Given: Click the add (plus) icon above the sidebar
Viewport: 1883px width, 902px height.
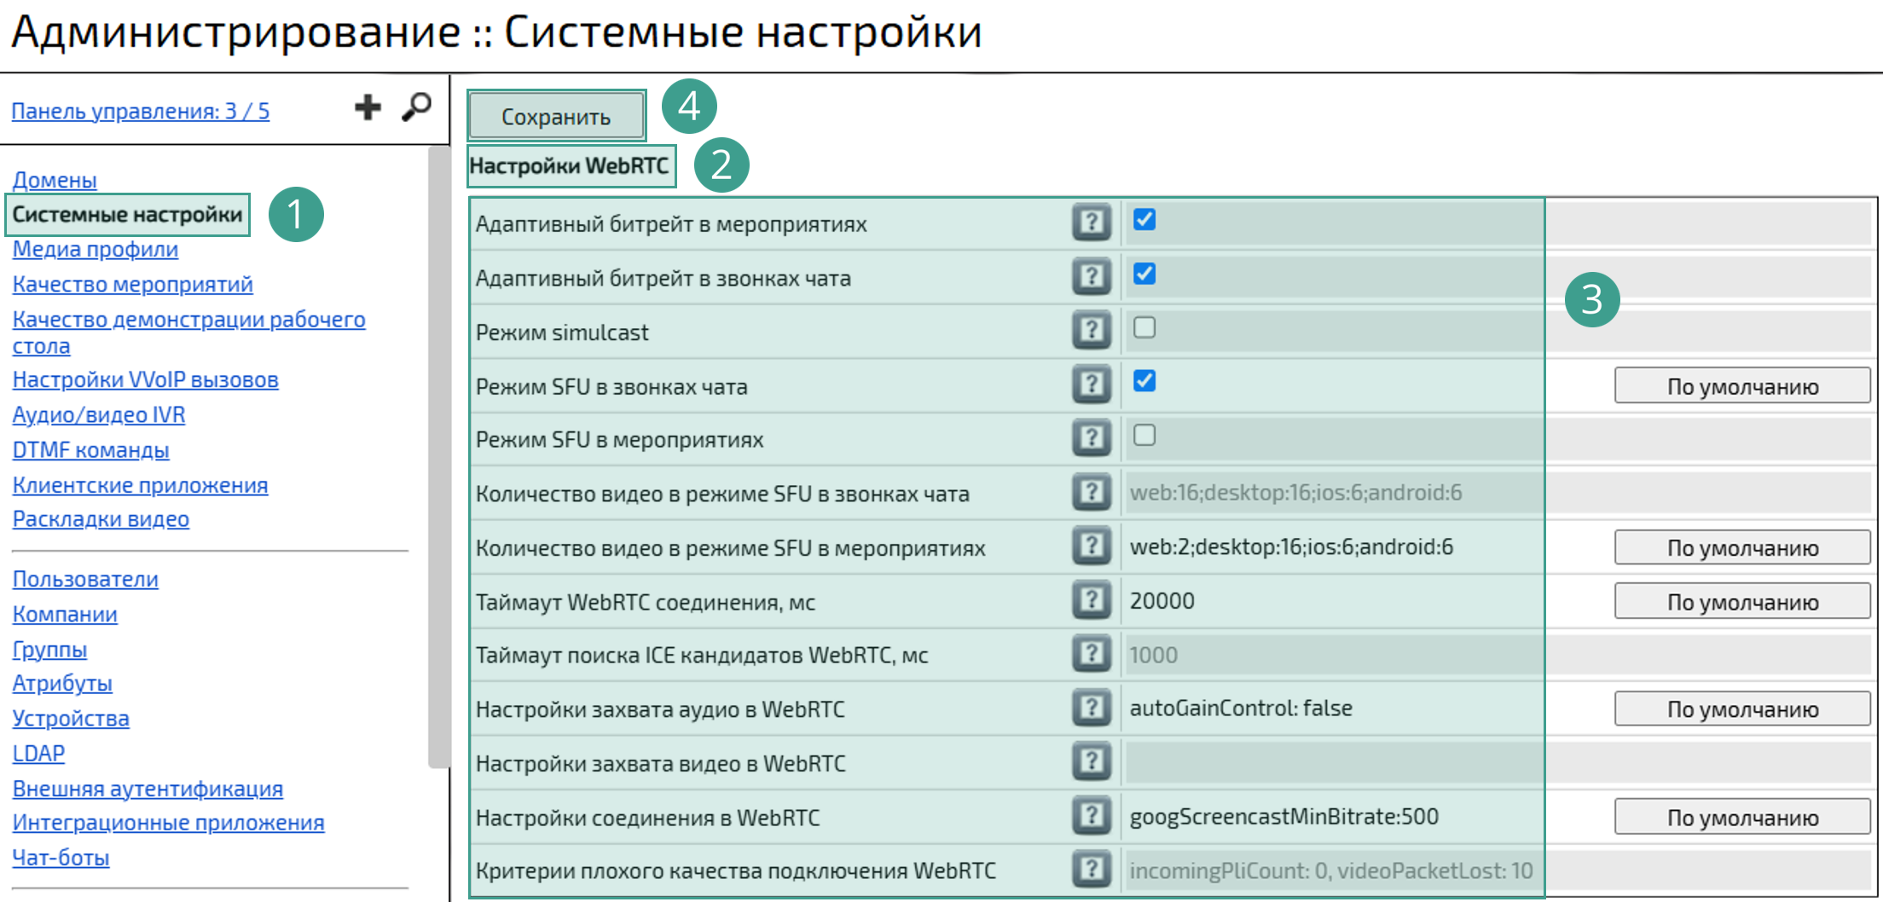Looking at the screenshot, I should pos(367,107).
